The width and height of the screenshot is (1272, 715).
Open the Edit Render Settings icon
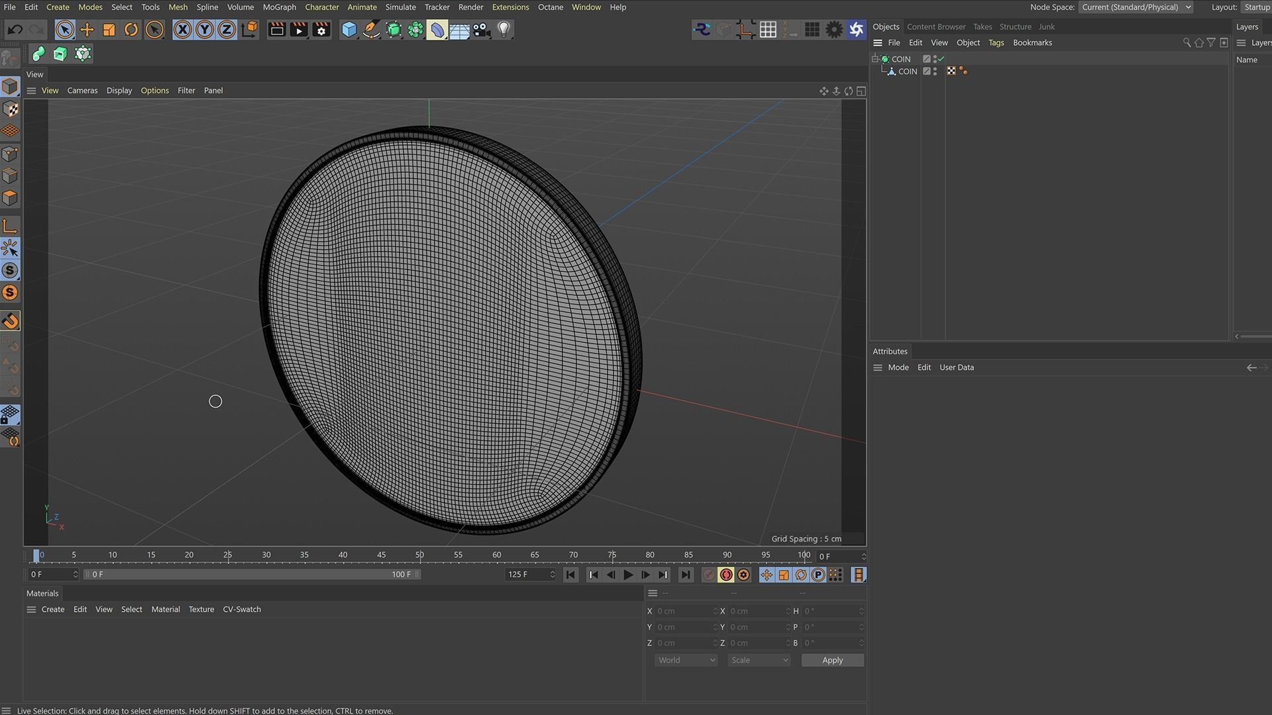(x=321, y=30)
